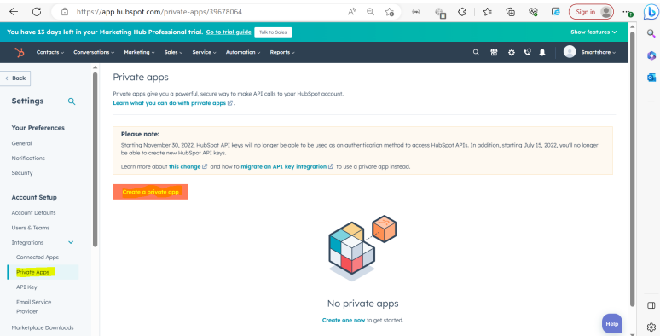
Task: Expand the Show features dropdown
Action: click(x=593, y=32)
